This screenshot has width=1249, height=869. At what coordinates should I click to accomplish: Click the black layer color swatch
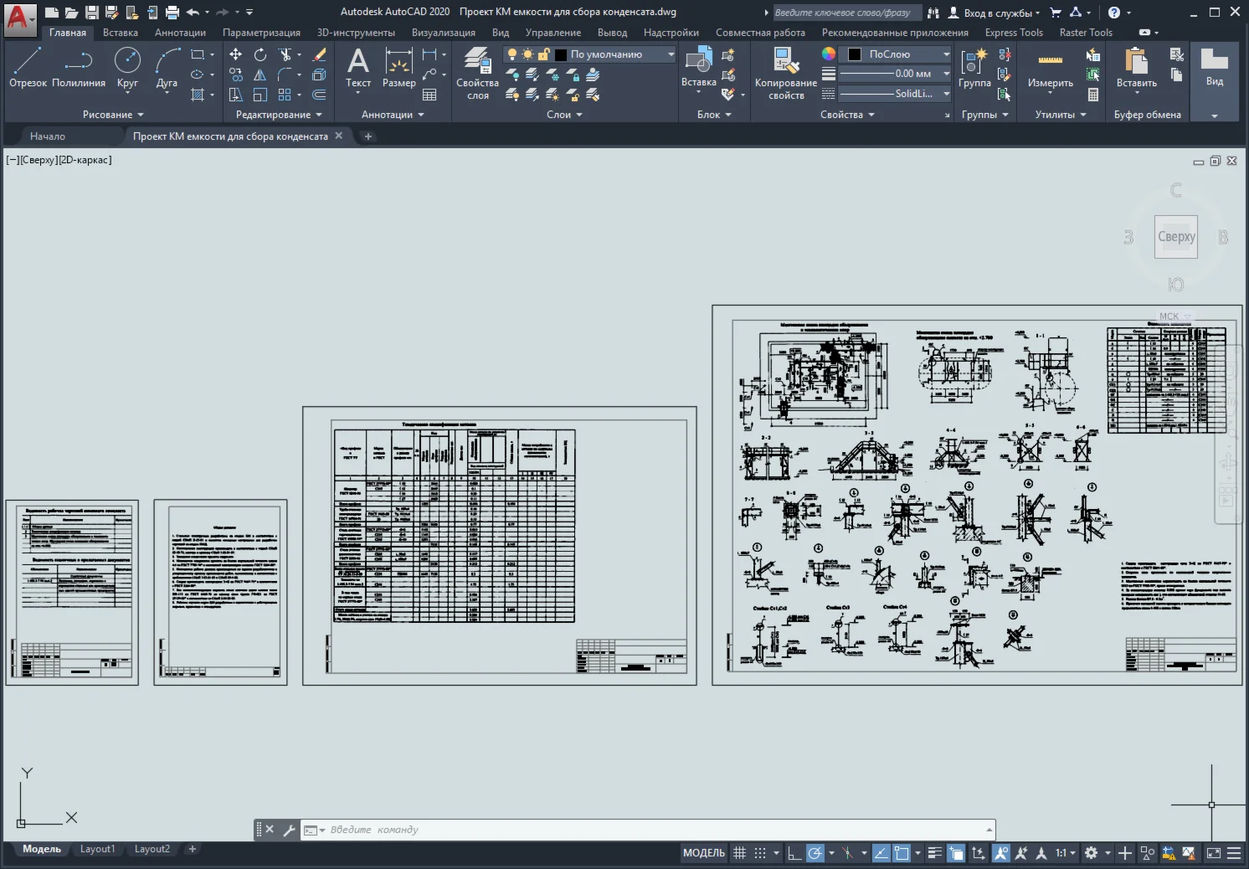pos(560,54)
